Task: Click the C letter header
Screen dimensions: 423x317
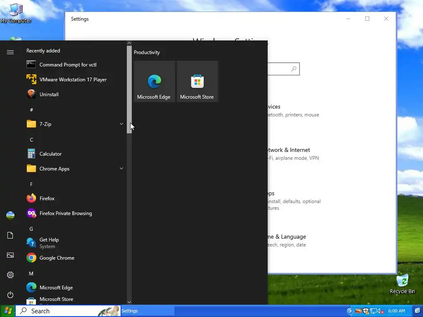Action: click(x=31, y=140)
